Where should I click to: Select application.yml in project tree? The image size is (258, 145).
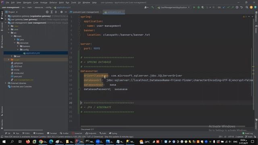(36, 53)
